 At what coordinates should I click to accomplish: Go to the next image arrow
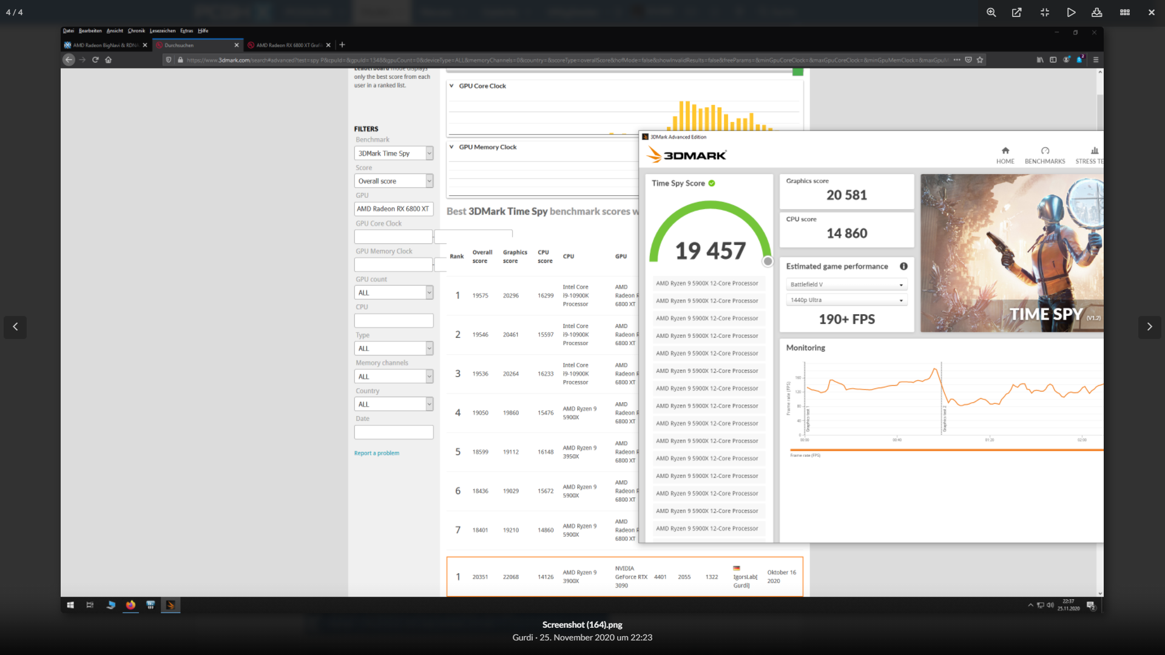pyautogui.click(x=1149, y=326)
